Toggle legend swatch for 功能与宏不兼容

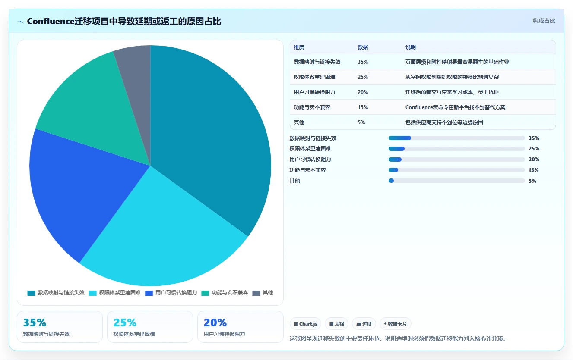[x=205, y=293]
